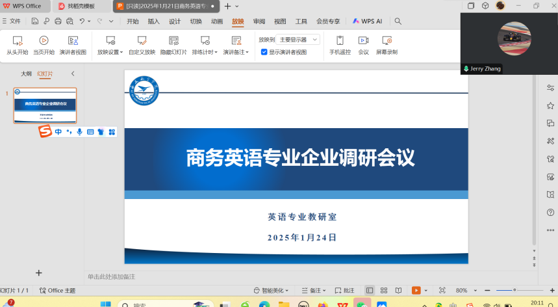Click 隐藏幻灯片 hide slide icon
558x307 pixels.
[x=173, y=41]
